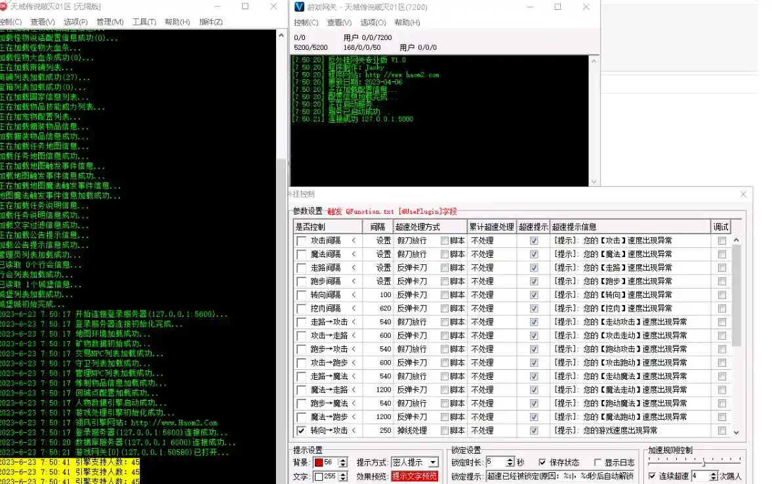Click the 超速提示信息 column header

630,227
